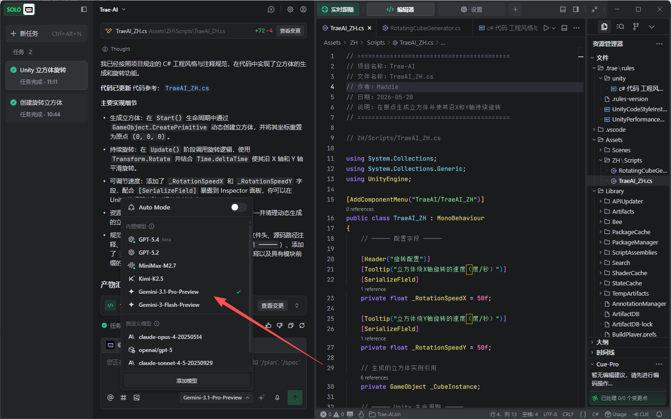Viewport: 671px width, 419px height.
Task: Add a new tab with the plus button
Action: (x=515, y=9)
